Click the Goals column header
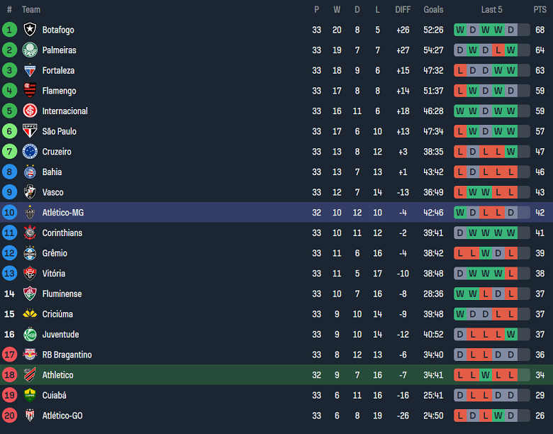 pyautogui.click(x=433, y=10)
